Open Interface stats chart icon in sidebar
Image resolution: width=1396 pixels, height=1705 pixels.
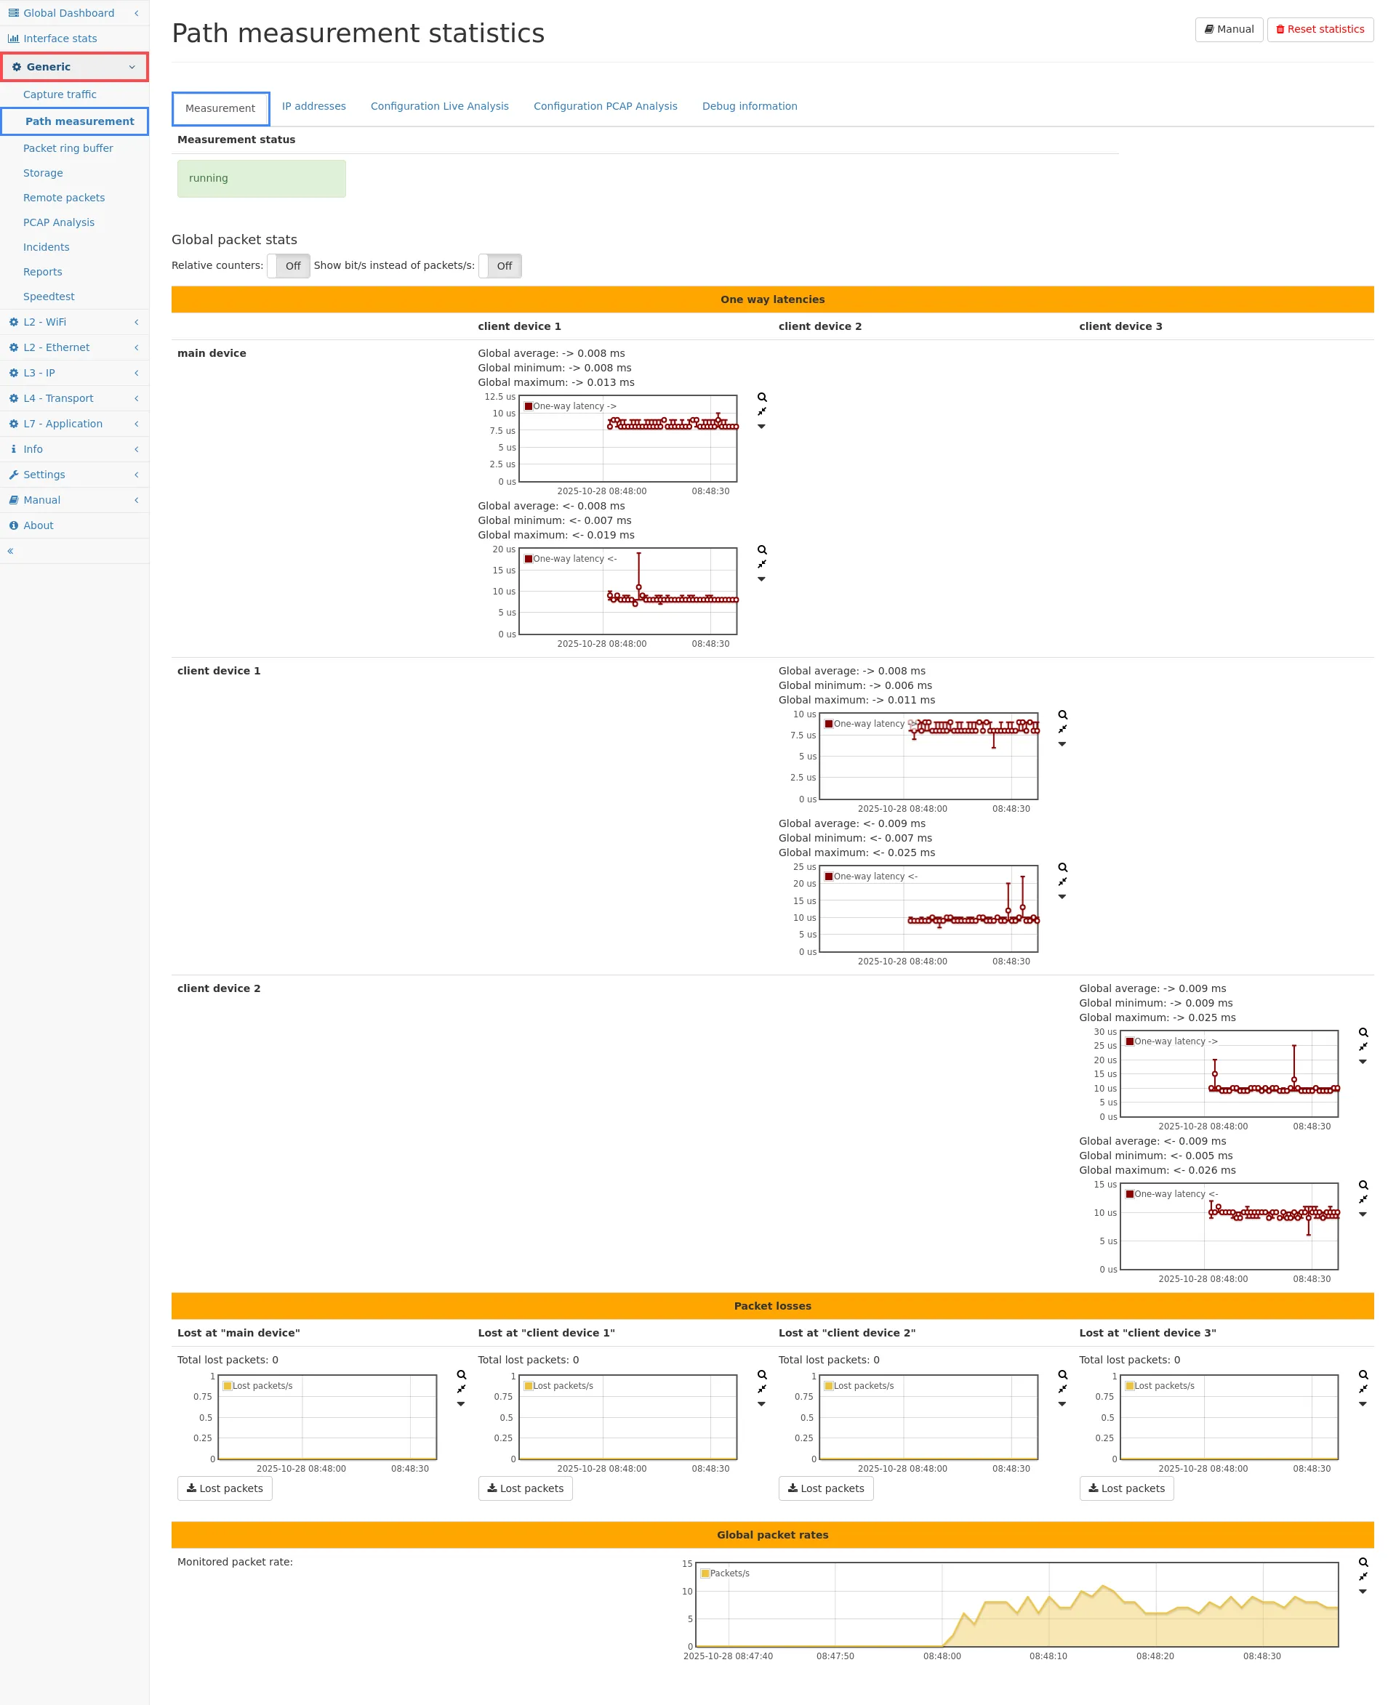point(14,39)
